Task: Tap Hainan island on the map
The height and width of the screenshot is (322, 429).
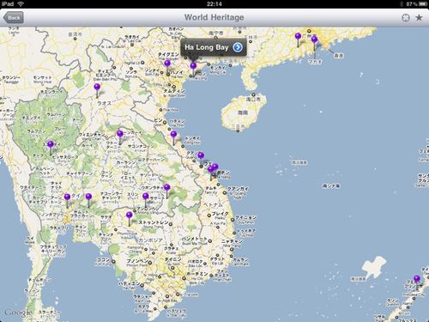Action: (x=243, y=112)
